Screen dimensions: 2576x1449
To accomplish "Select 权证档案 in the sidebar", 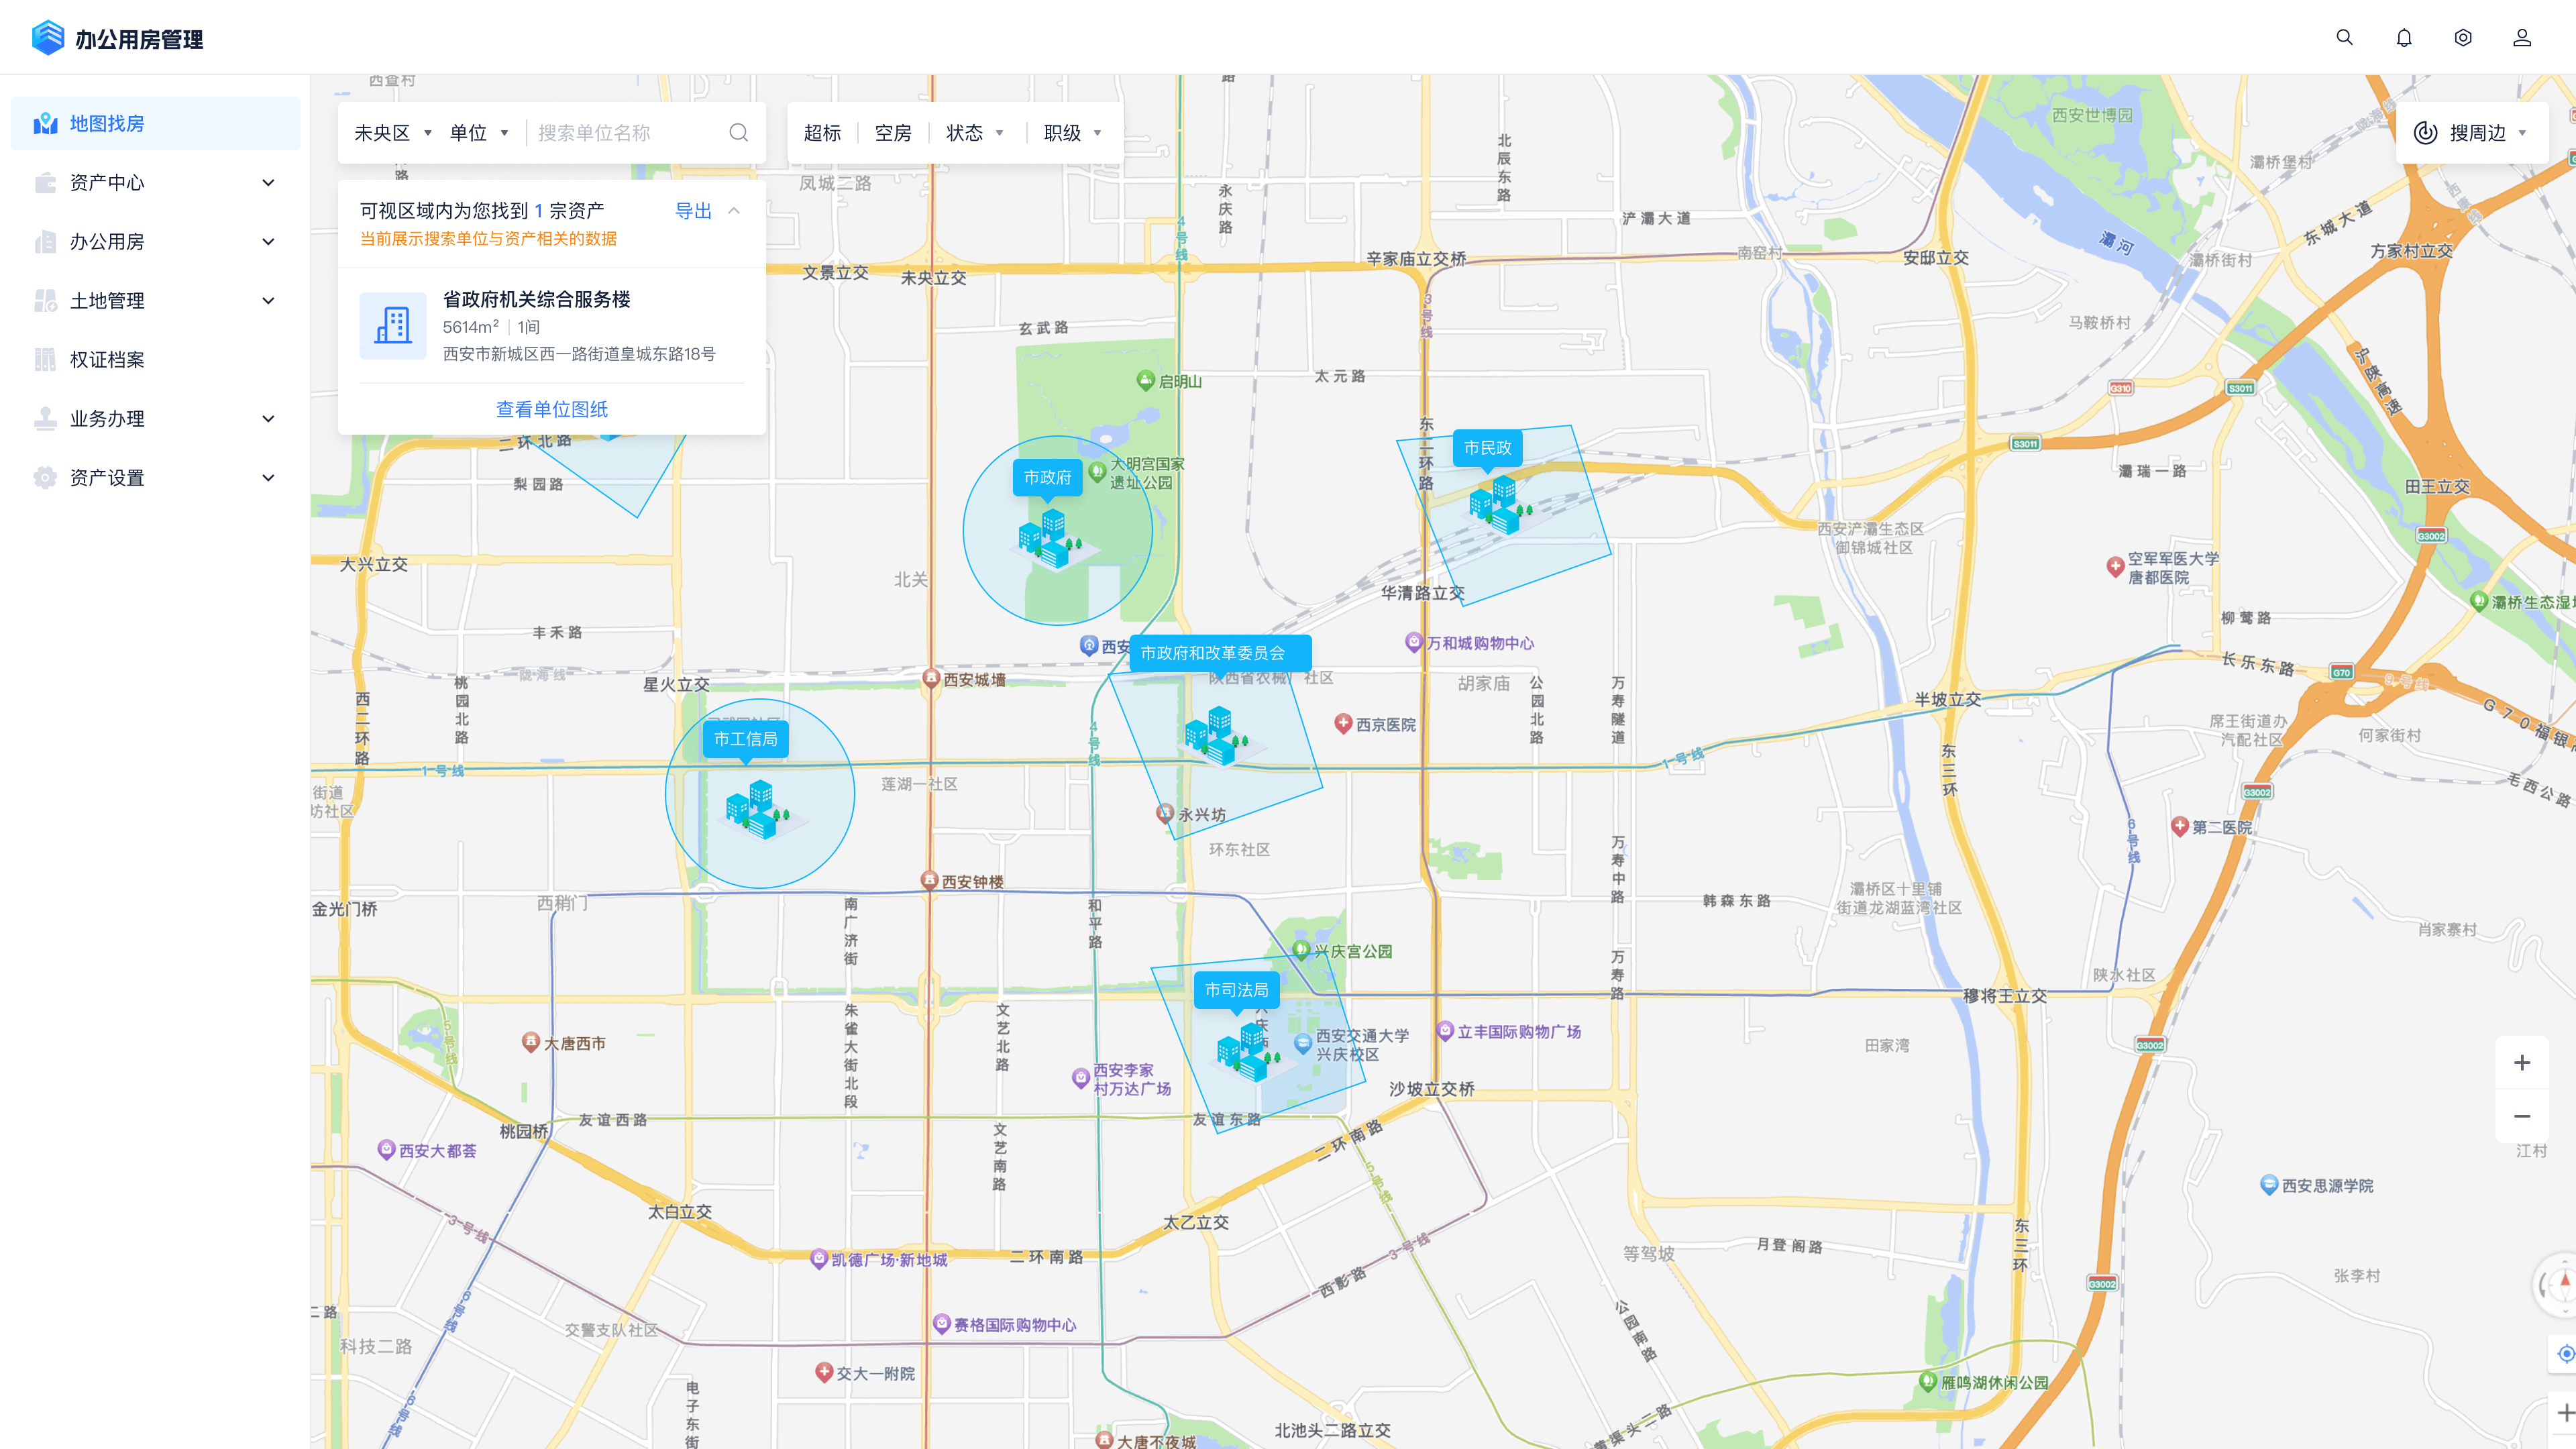I will (x=107, y=360).
